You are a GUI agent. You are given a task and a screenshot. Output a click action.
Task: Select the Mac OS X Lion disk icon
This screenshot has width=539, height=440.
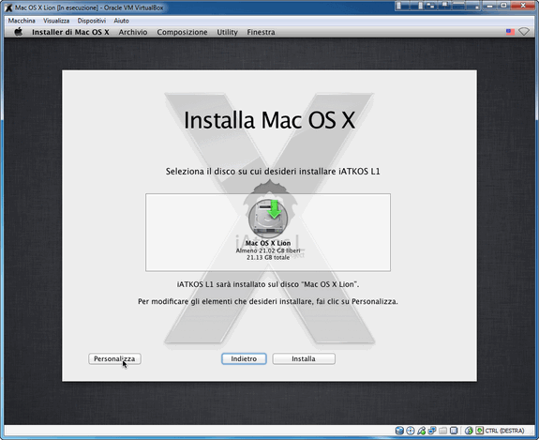coord(268,219)
